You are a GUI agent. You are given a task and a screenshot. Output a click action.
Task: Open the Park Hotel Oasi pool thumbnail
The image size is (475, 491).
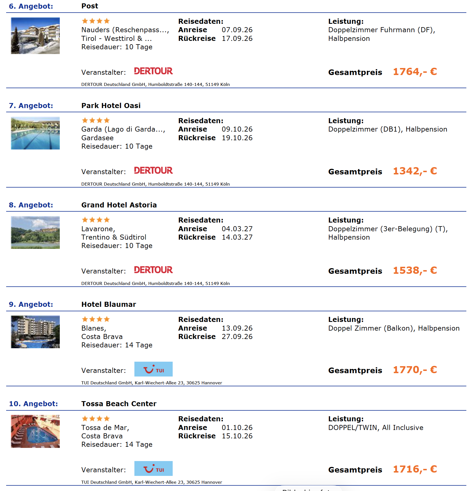coord(35,133)
